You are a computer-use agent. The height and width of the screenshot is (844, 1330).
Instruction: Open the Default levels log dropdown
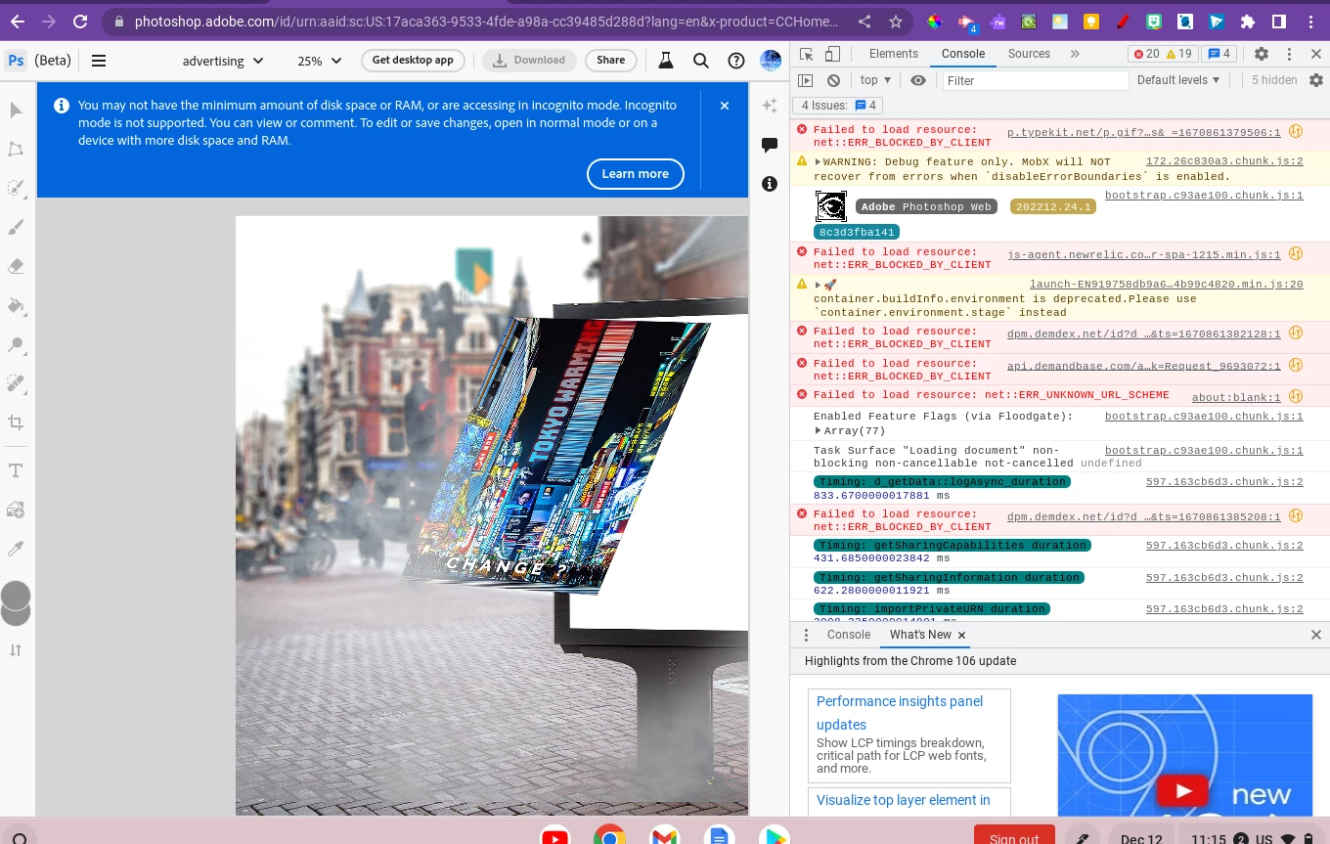[x=1178, y=80]
